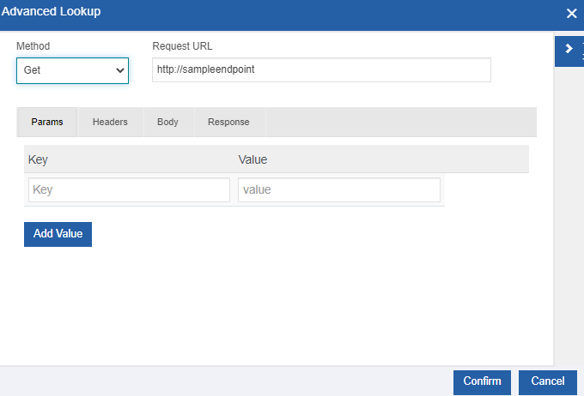This screenshot has height=396, width=584.
Task: Click the Confirm button
Action: tap(482, 382)
